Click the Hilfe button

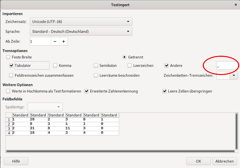coord(16,161)
